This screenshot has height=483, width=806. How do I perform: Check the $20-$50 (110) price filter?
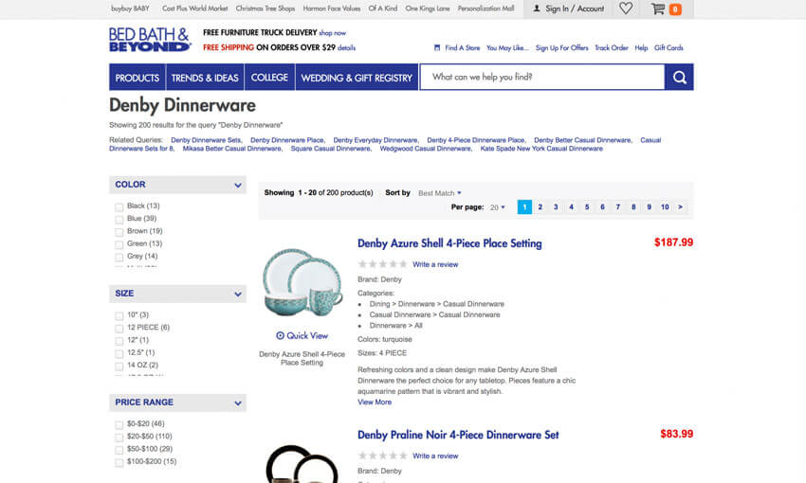pos(119,438)
